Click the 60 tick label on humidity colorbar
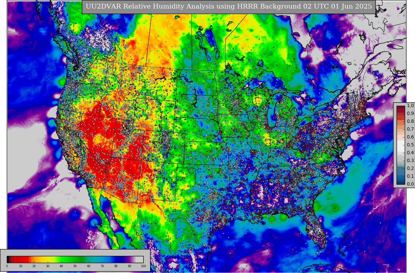The width and height of the screenshot is (415, 273). [89, 266]
